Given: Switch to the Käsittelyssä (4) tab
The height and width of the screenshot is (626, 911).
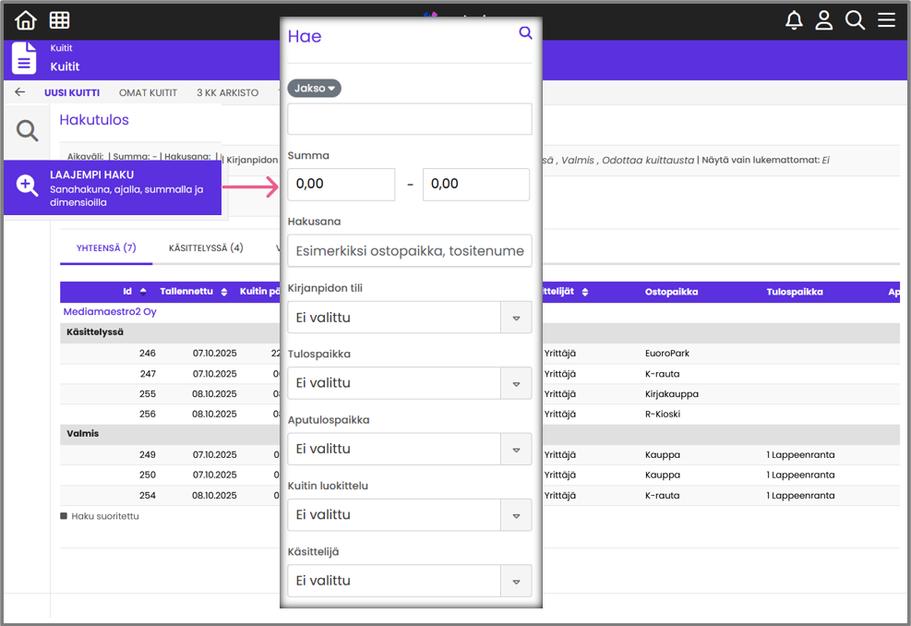Looking at the screenshot, I should coord(206,247).
